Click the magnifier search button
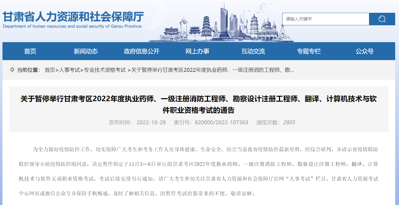 point(382,19)
